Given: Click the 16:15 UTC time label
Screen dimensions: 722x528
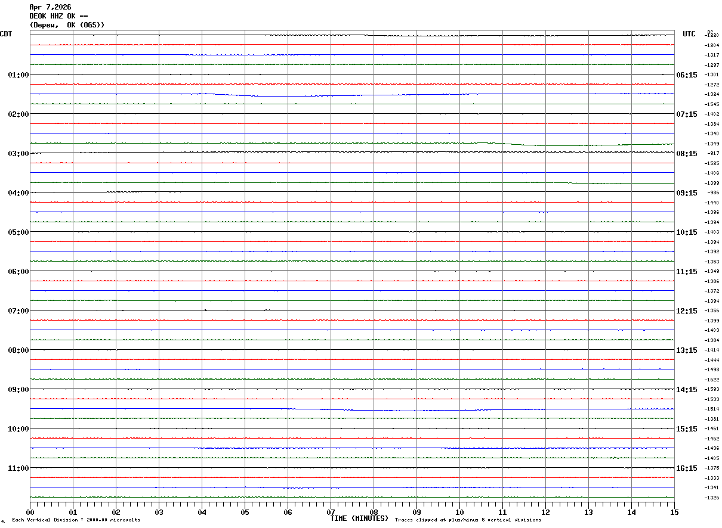Looking at the screenshot, I should coord(686,468).
